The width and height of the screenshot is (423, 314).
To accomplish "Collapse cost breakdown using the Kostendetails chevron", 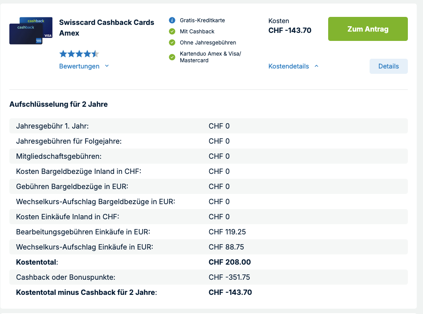I will 317,66.
